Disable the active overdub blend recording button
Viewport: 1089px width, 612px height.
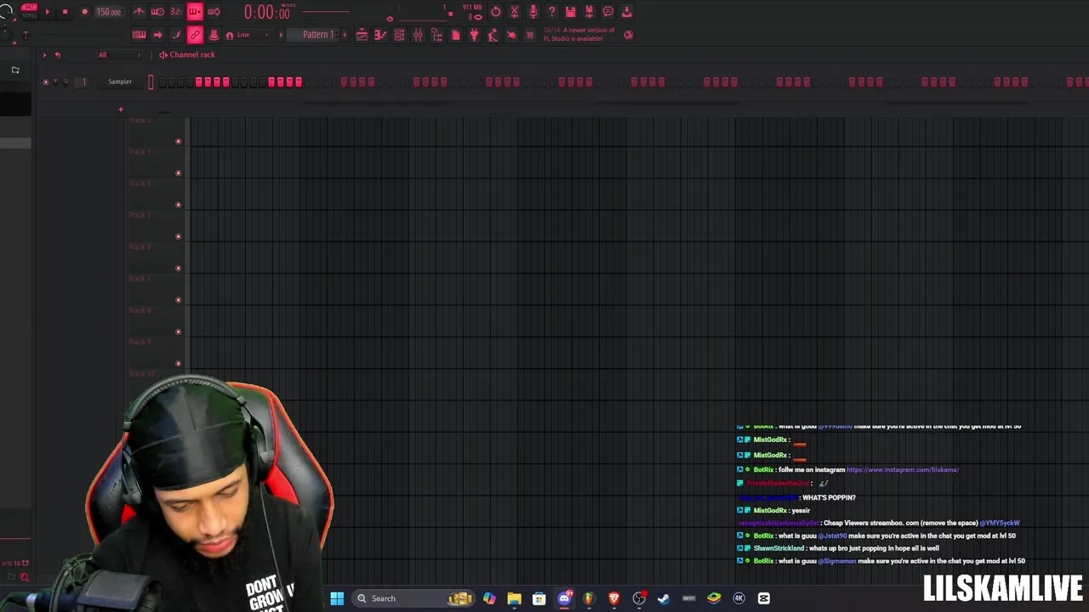[195, 12]
